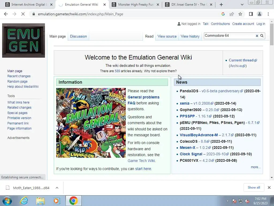Open VisualBoyAdvance-M news link
The image size is (274, 206).
[x=199, y=135]
